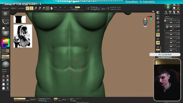The height and width of the screenshot is (103, 183).
Task: Toggle the Local symmetry button
Action: point(158,43)
